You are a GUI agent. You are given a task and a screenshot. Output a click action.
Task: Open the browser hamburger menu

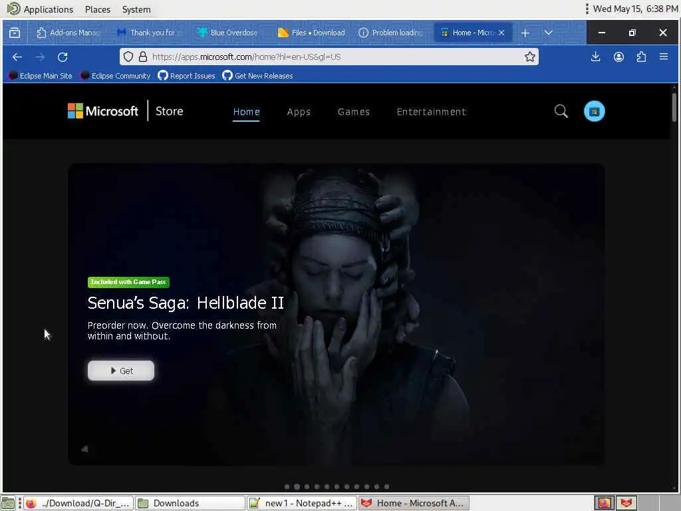click(x=664, y=57)
